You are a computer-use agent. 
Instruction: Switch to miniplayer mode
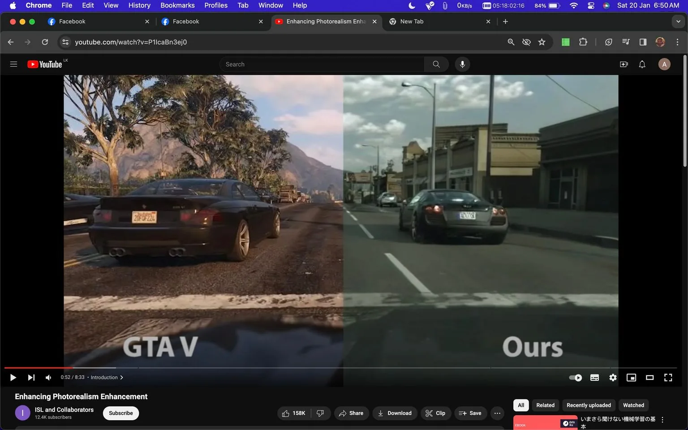click(x=631, y=377)
